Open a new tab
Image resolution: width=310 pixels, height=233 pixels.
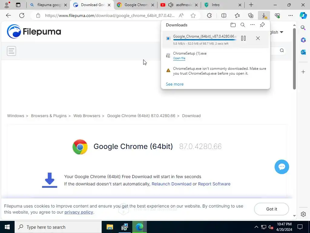251,5
